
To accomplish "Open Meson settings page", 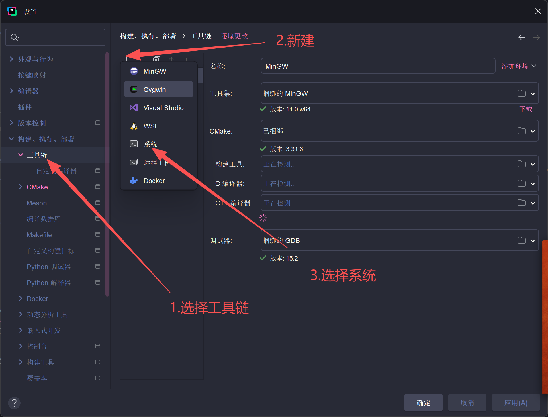I will click(x=37, y=203).
